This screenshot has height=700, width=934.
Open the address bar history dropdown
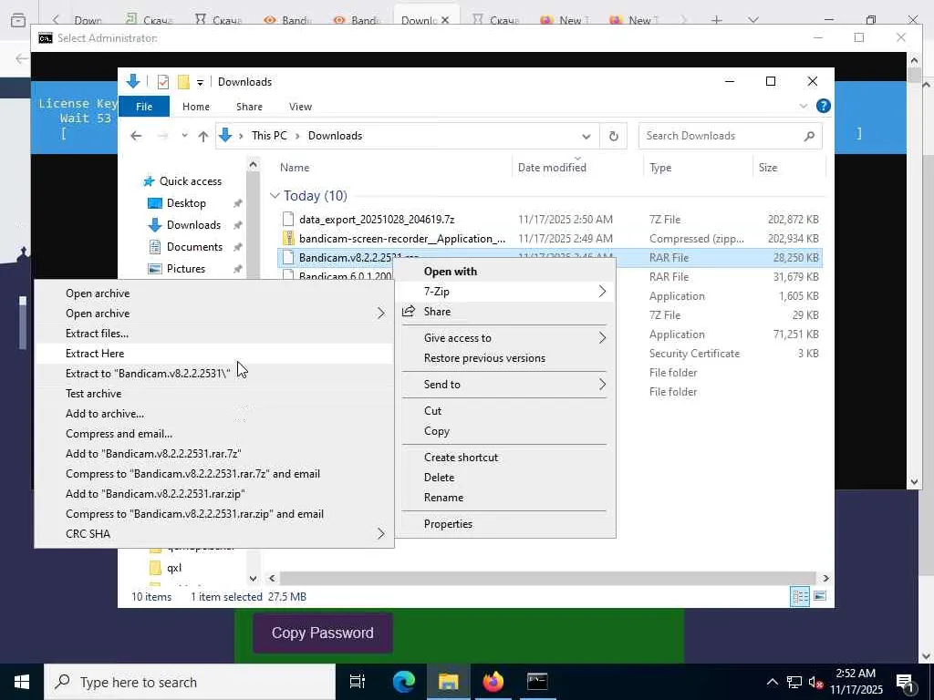pyautogui.click(x=586, y=137)
